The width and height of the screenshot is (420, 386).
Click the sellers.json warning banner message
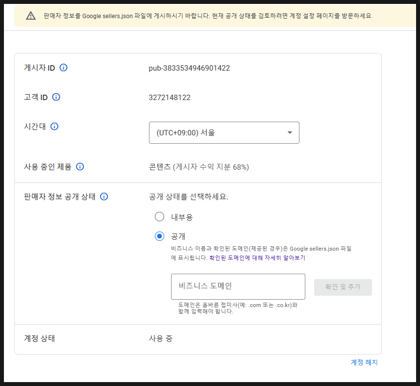[x=207, y=16]
